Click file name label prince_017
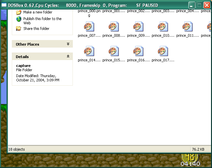 [163, 60]
